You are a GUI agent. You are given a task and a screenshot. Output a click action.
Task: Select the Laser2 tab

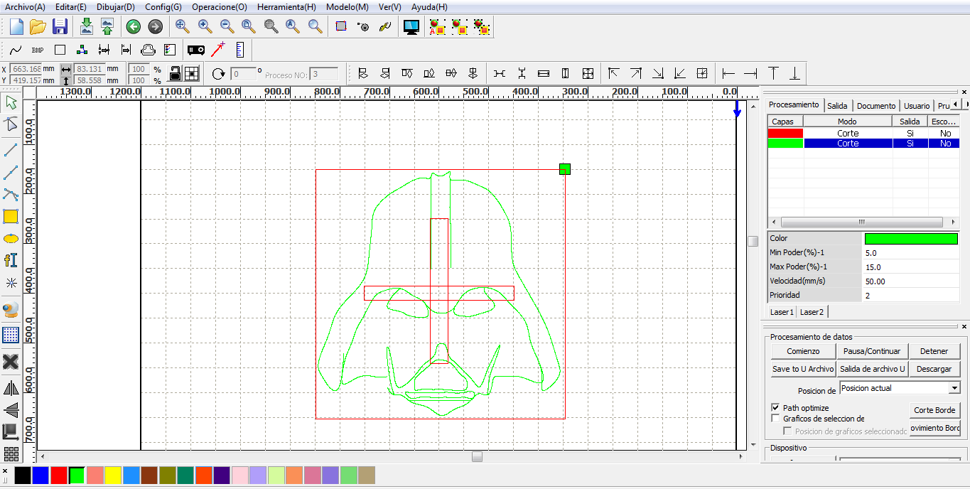(812, 311)
